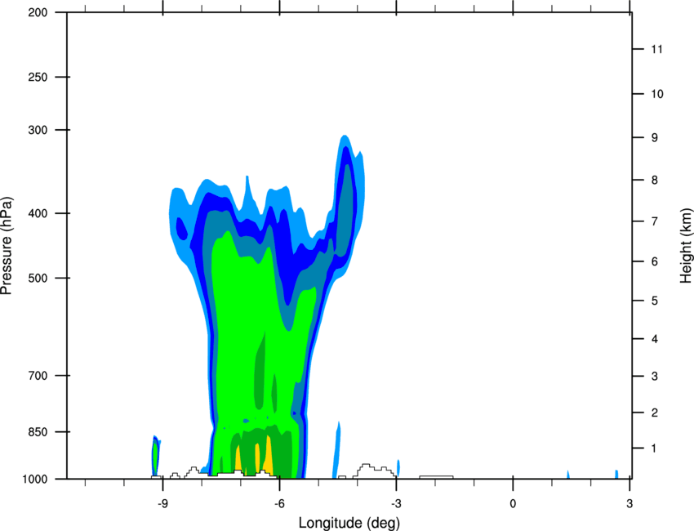Click the 11 km height label
The image size is (694, 531).
pos(656,49)
